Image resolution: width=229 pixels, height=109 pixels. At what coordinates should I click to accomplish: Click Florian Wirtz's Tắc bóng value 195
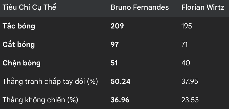187,26
